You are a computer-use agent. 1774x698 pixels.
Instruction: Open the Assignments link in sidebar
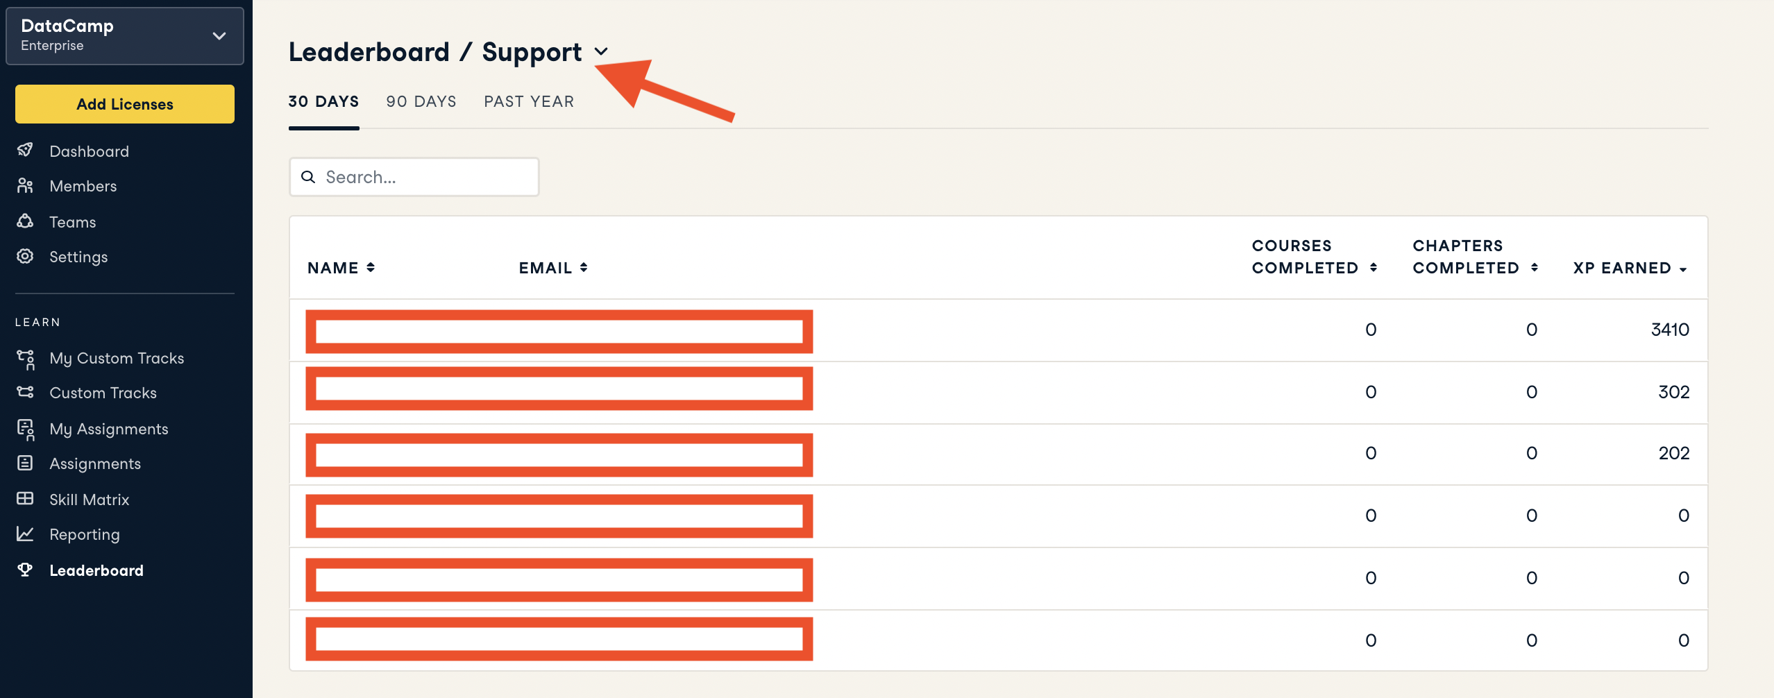[95, 463]
